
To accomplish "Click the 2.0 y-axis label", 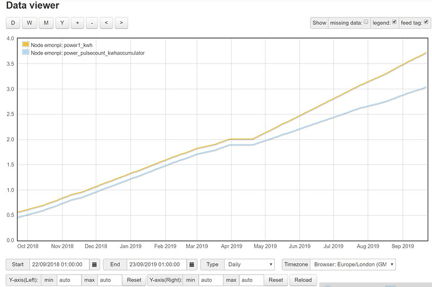I will 11,139.
